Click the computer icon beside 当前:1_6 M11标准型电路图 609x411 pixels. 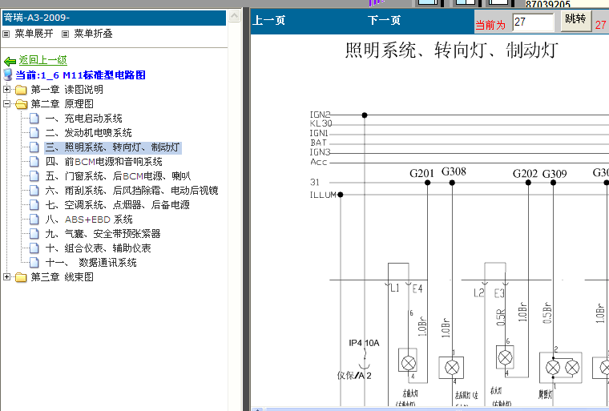coord(8,75)
